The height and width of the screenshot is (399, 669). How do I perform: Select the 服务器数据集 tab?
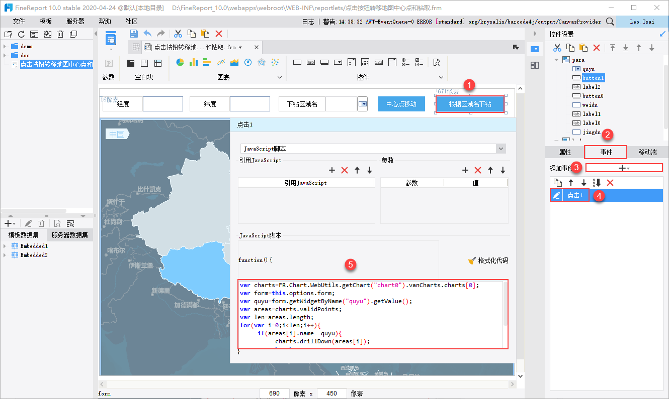pyautogui.click(x=69, y=235)
